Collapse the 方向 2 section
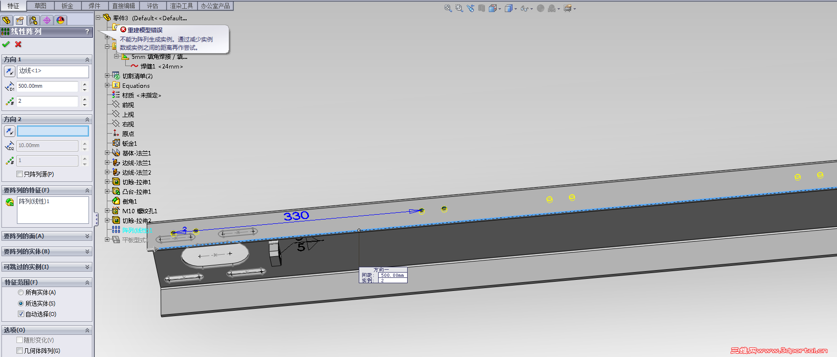837x357 pixels. coord(88,119)
